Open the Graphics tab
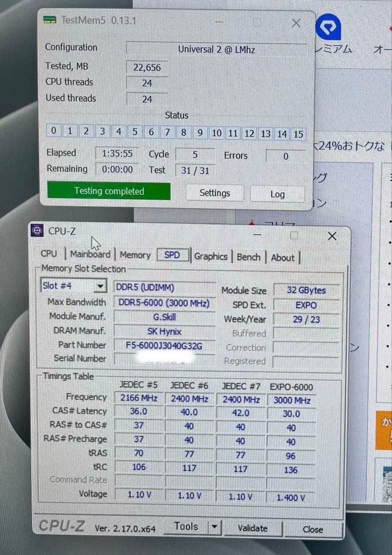Image resolution: width=392 pixels, height=555 pixels. [210, 256]
